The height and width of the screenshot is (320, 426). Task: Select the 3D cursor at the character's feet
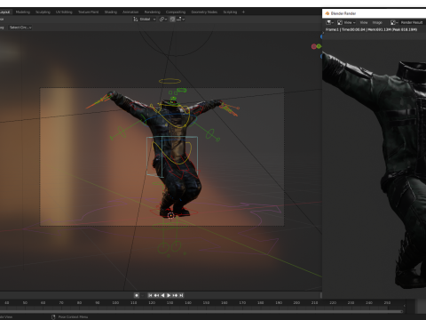click(170, 215)
